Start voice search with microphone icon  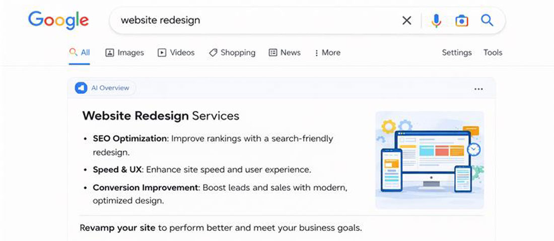(436, 21)
